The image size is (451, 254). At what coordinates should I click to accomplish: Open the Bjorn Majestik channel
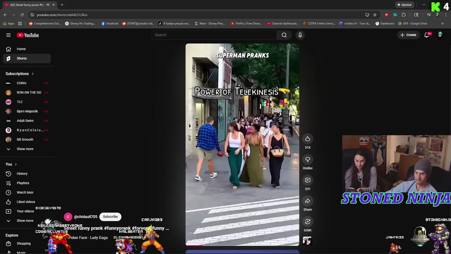[x=26, y=111]
